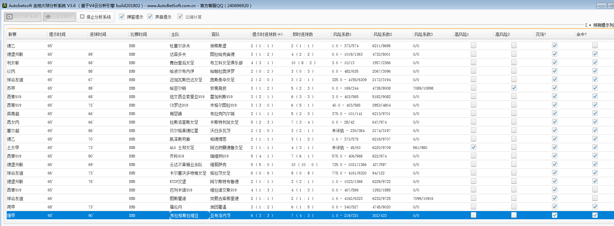Sort by the 联赛 column header

point(13,34)
